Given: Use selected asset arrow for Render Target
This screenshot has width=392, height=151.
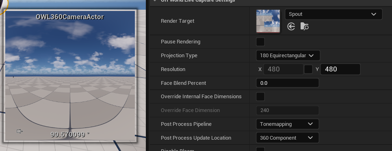Looking at the screenshot, I should pyautogui.click(x=291, y=26).
